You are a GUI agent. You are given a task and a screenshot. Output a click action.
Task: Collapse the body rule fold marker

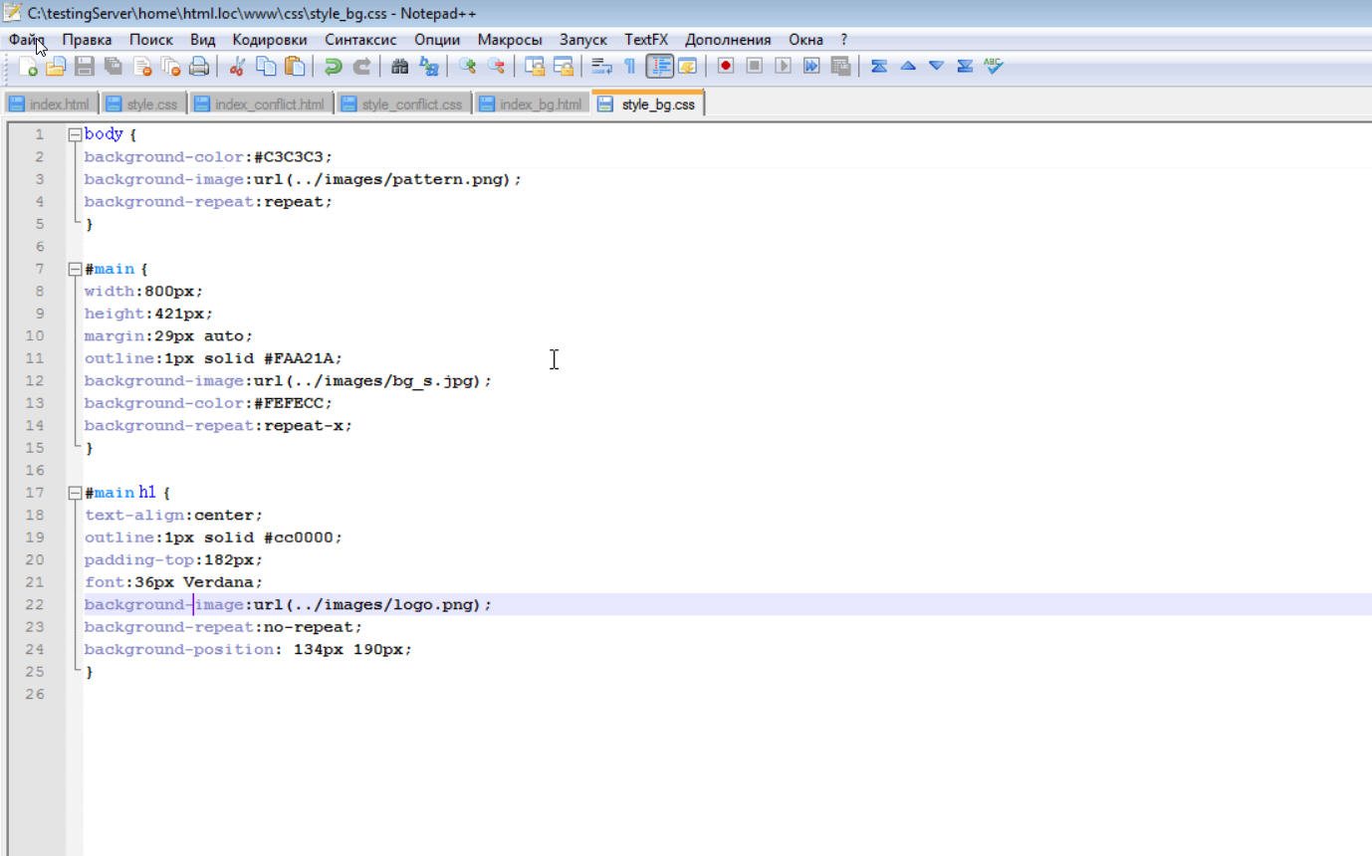(x=74, y=134)
